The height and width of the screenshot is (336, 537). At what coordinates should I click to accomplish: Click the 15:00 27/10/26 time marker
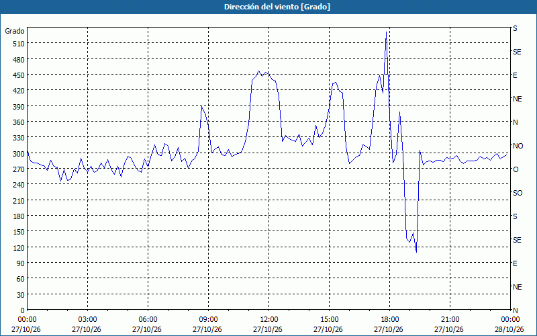pos(329,325)
